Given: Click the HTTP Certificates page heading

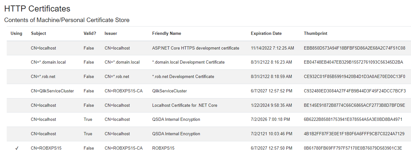Looking at the screenshot, I should coord(37,9).
